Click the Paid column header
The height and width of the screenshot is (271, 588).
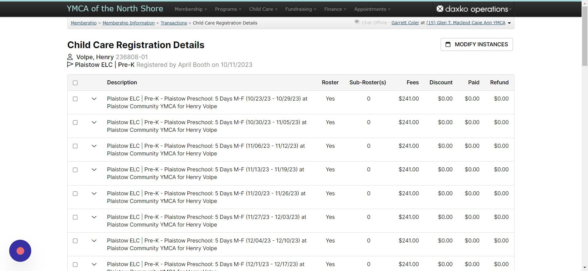coord(474,82)
